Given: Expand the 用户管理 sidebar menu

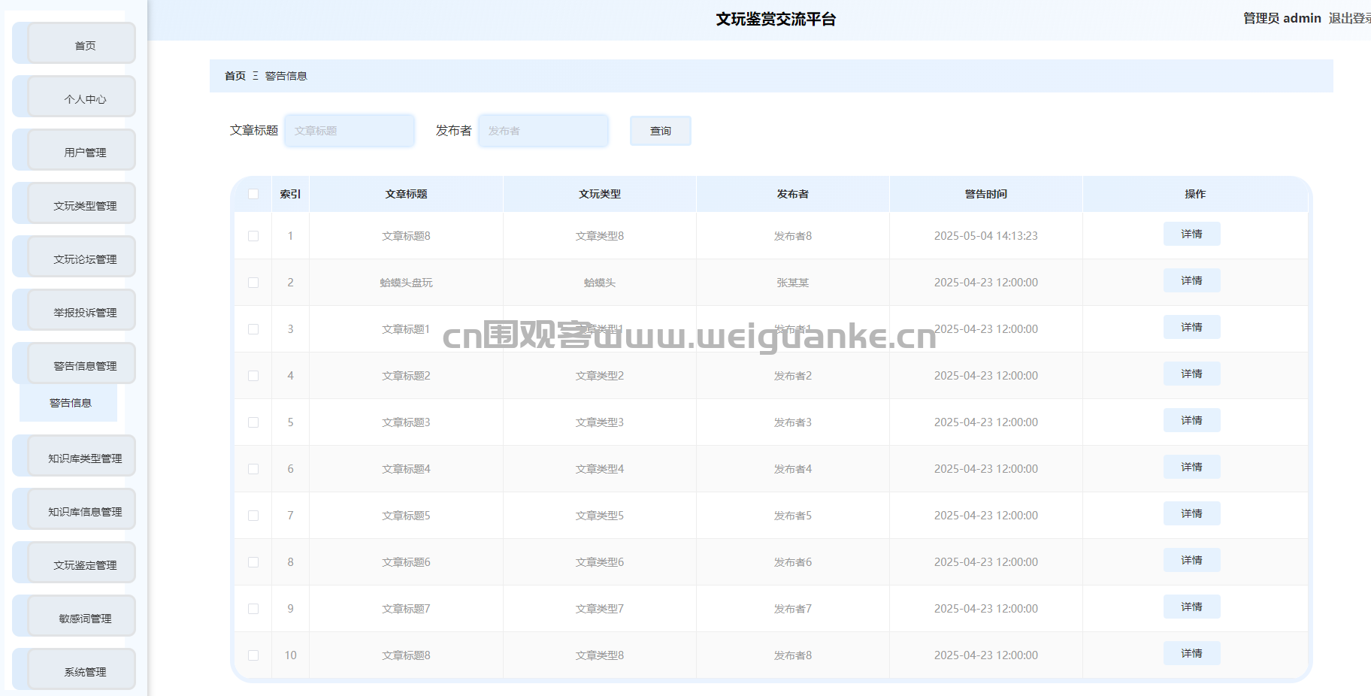Looking at the screenshot, I should tap(85, 153).
